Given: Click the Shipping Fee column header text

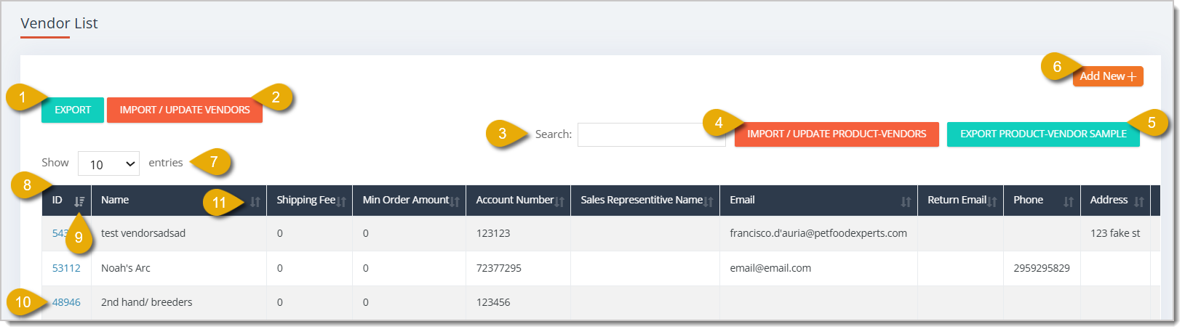Looking at the screenshot, I should pyautogui.click(x=306, y=200).
